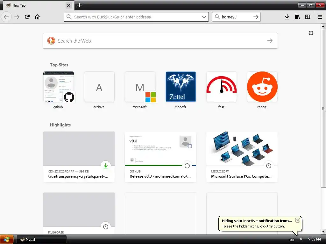This screenshot has width=326, height=244.
Task: Focus the Search the Web box
Action: (160, 41)
